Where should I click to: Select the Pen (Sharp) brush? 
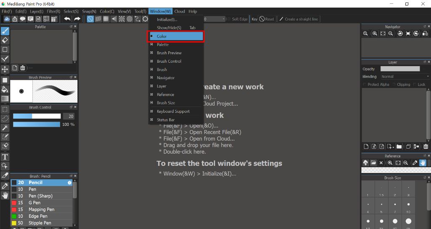(42, 196)
